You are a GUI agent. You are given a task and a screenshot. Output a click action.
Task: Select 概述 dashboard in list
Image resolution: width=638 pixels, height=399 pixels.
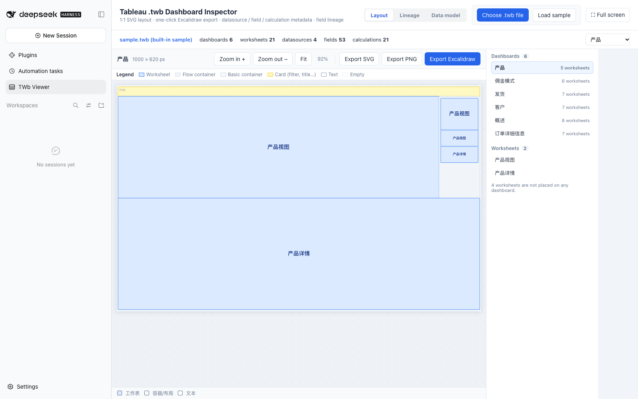click(542, 120)
